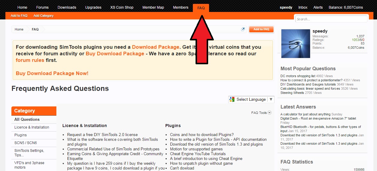Viewport: 377px width, 171px height.
Task: Open the Download Package link in notice
Action: tap(155, 47)
